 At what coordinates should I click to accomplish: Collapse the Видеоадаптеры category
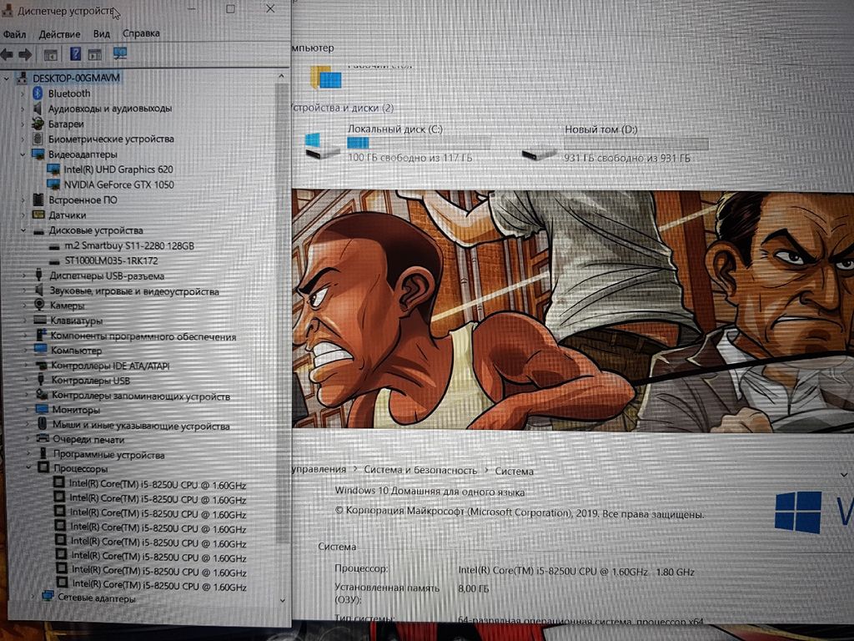pyautogui.click(x=23, y=154)
